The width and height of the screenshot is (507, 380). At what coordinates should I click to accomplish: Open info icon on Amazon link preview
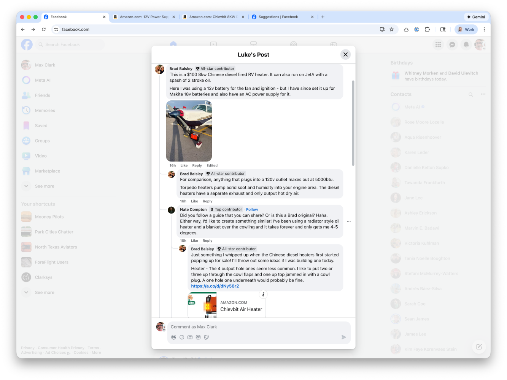[263, 294]
